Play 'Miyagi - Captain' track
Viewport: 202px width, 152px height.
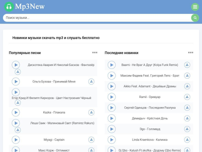16,140
